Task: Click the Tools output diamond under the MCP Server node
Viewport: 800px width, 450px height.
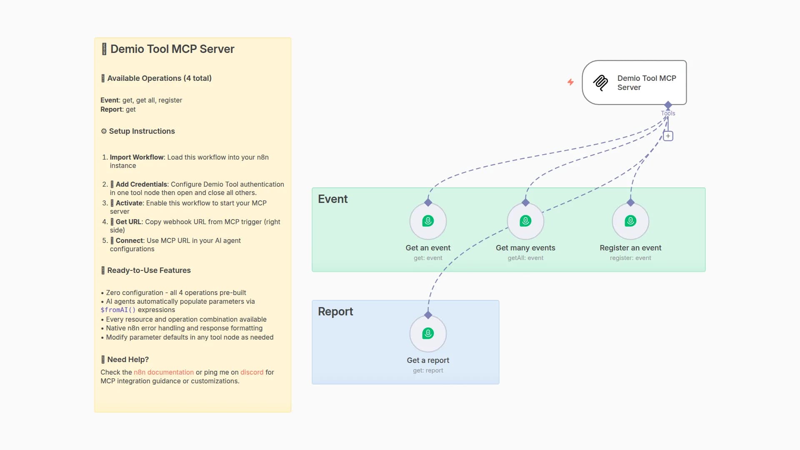Action: pyautogui.click(x=668, y=105)
